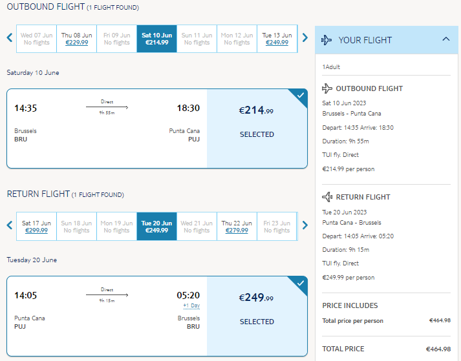Show earlier outbound dates with left arrow
Screen dimensions: 461x361
pos(10,37)
